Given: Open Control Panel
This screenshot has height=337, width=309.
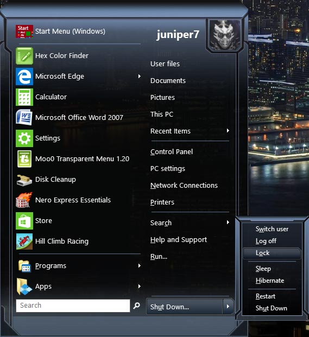Looking at the screenshot, I should [x=172, y=152].
